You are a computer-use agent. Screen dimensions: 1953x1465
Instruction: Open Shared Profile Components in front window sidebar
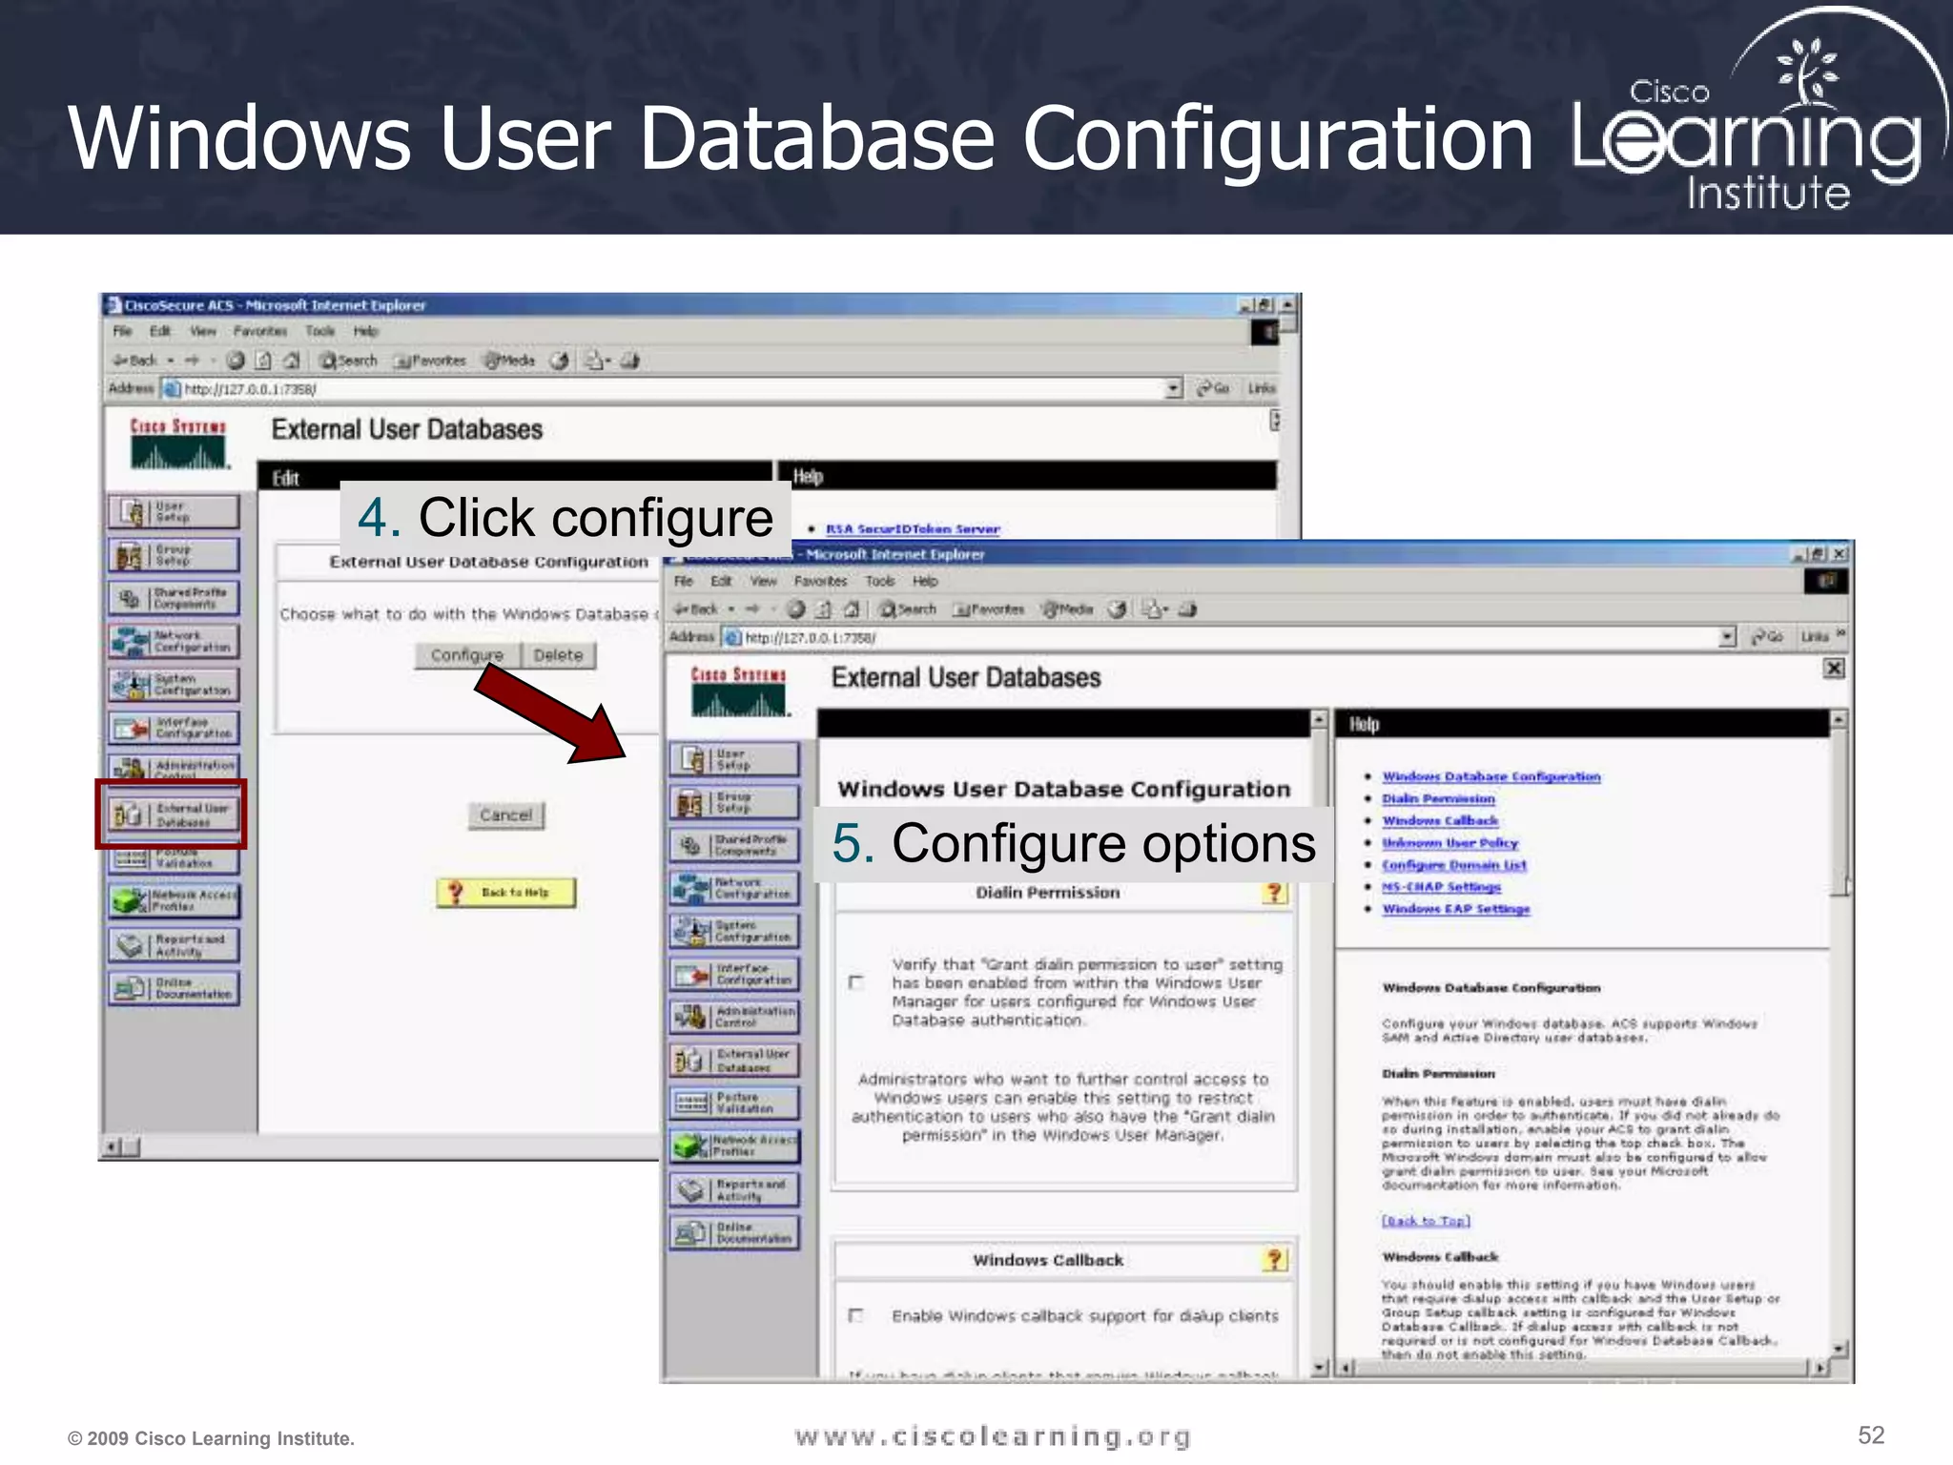(734, 845)
